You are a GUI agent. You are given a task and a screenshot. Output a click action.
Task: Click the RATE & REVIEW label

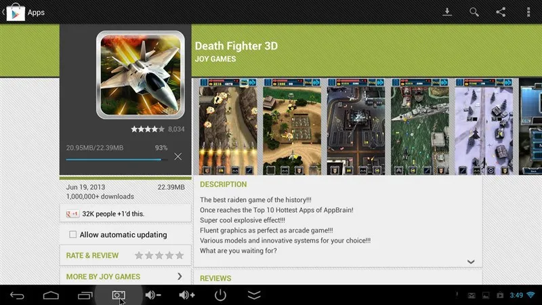coord(92,256)
